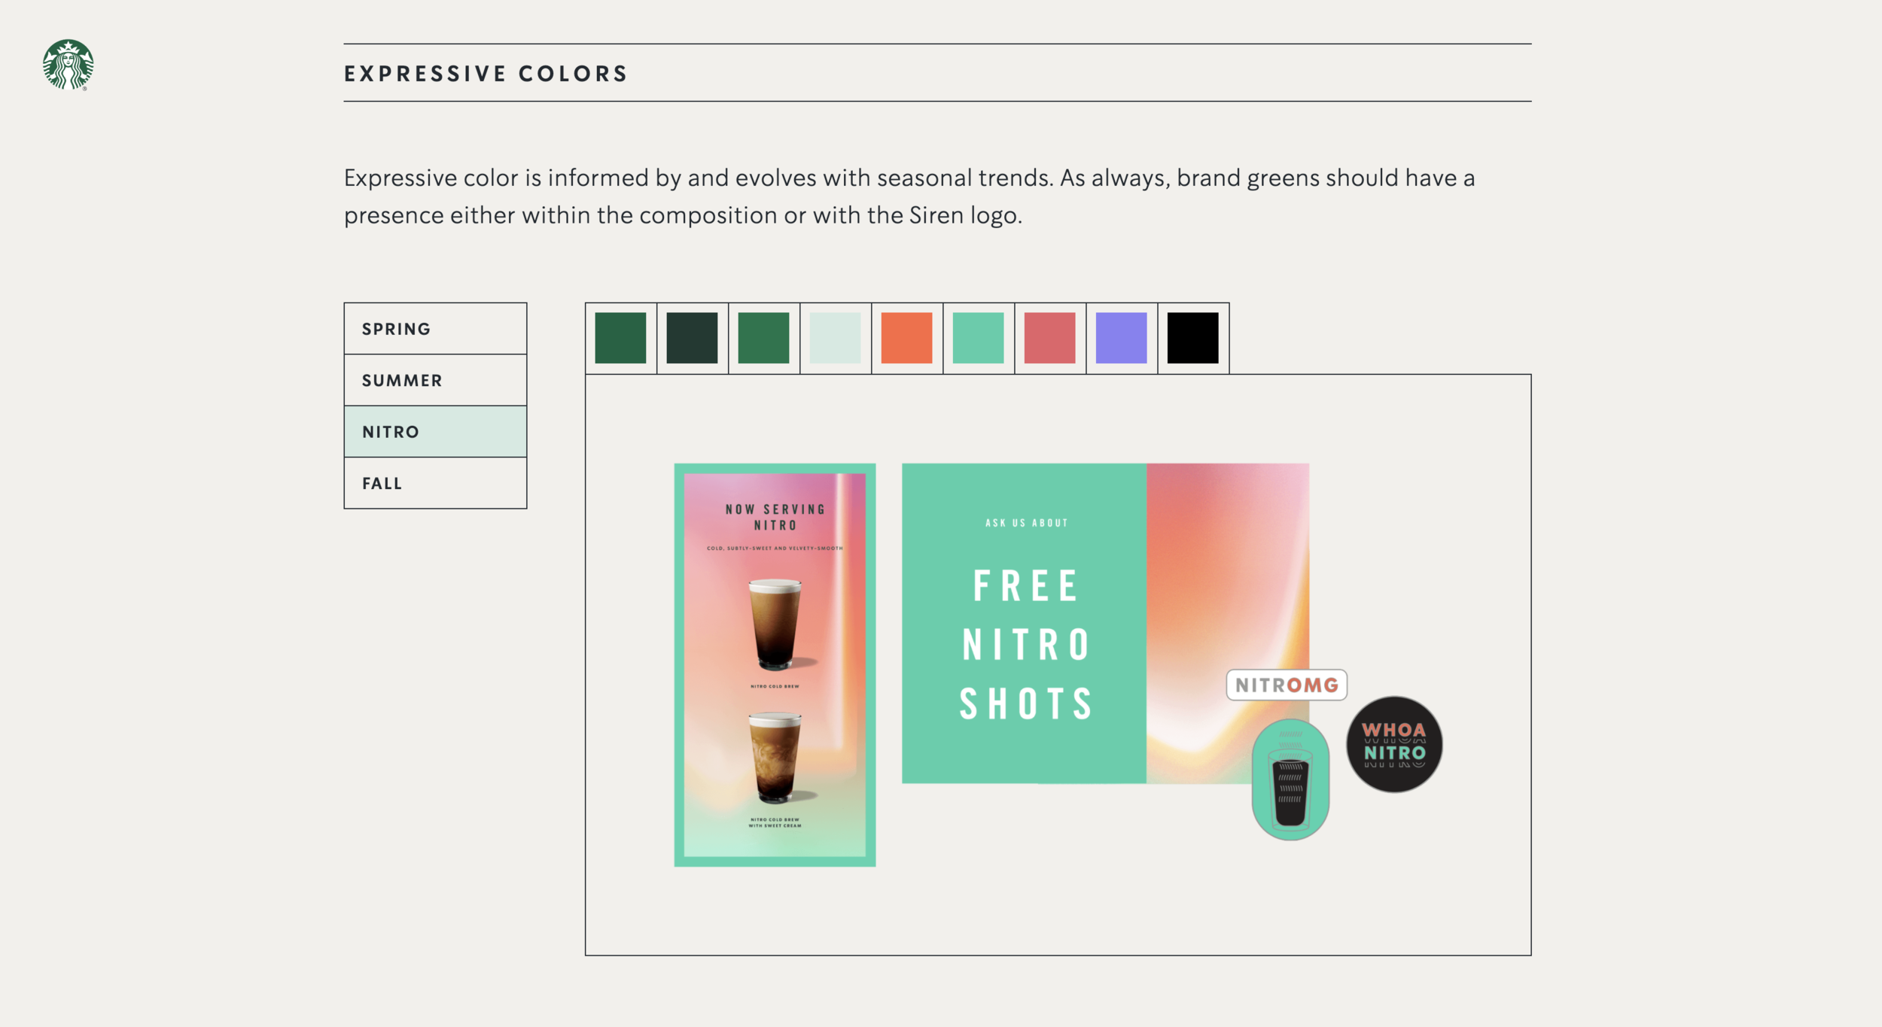The height and width of the screenshot is (1027, 1882).
Task: Pick the pale mint light swatch
Action: point(835,338)
